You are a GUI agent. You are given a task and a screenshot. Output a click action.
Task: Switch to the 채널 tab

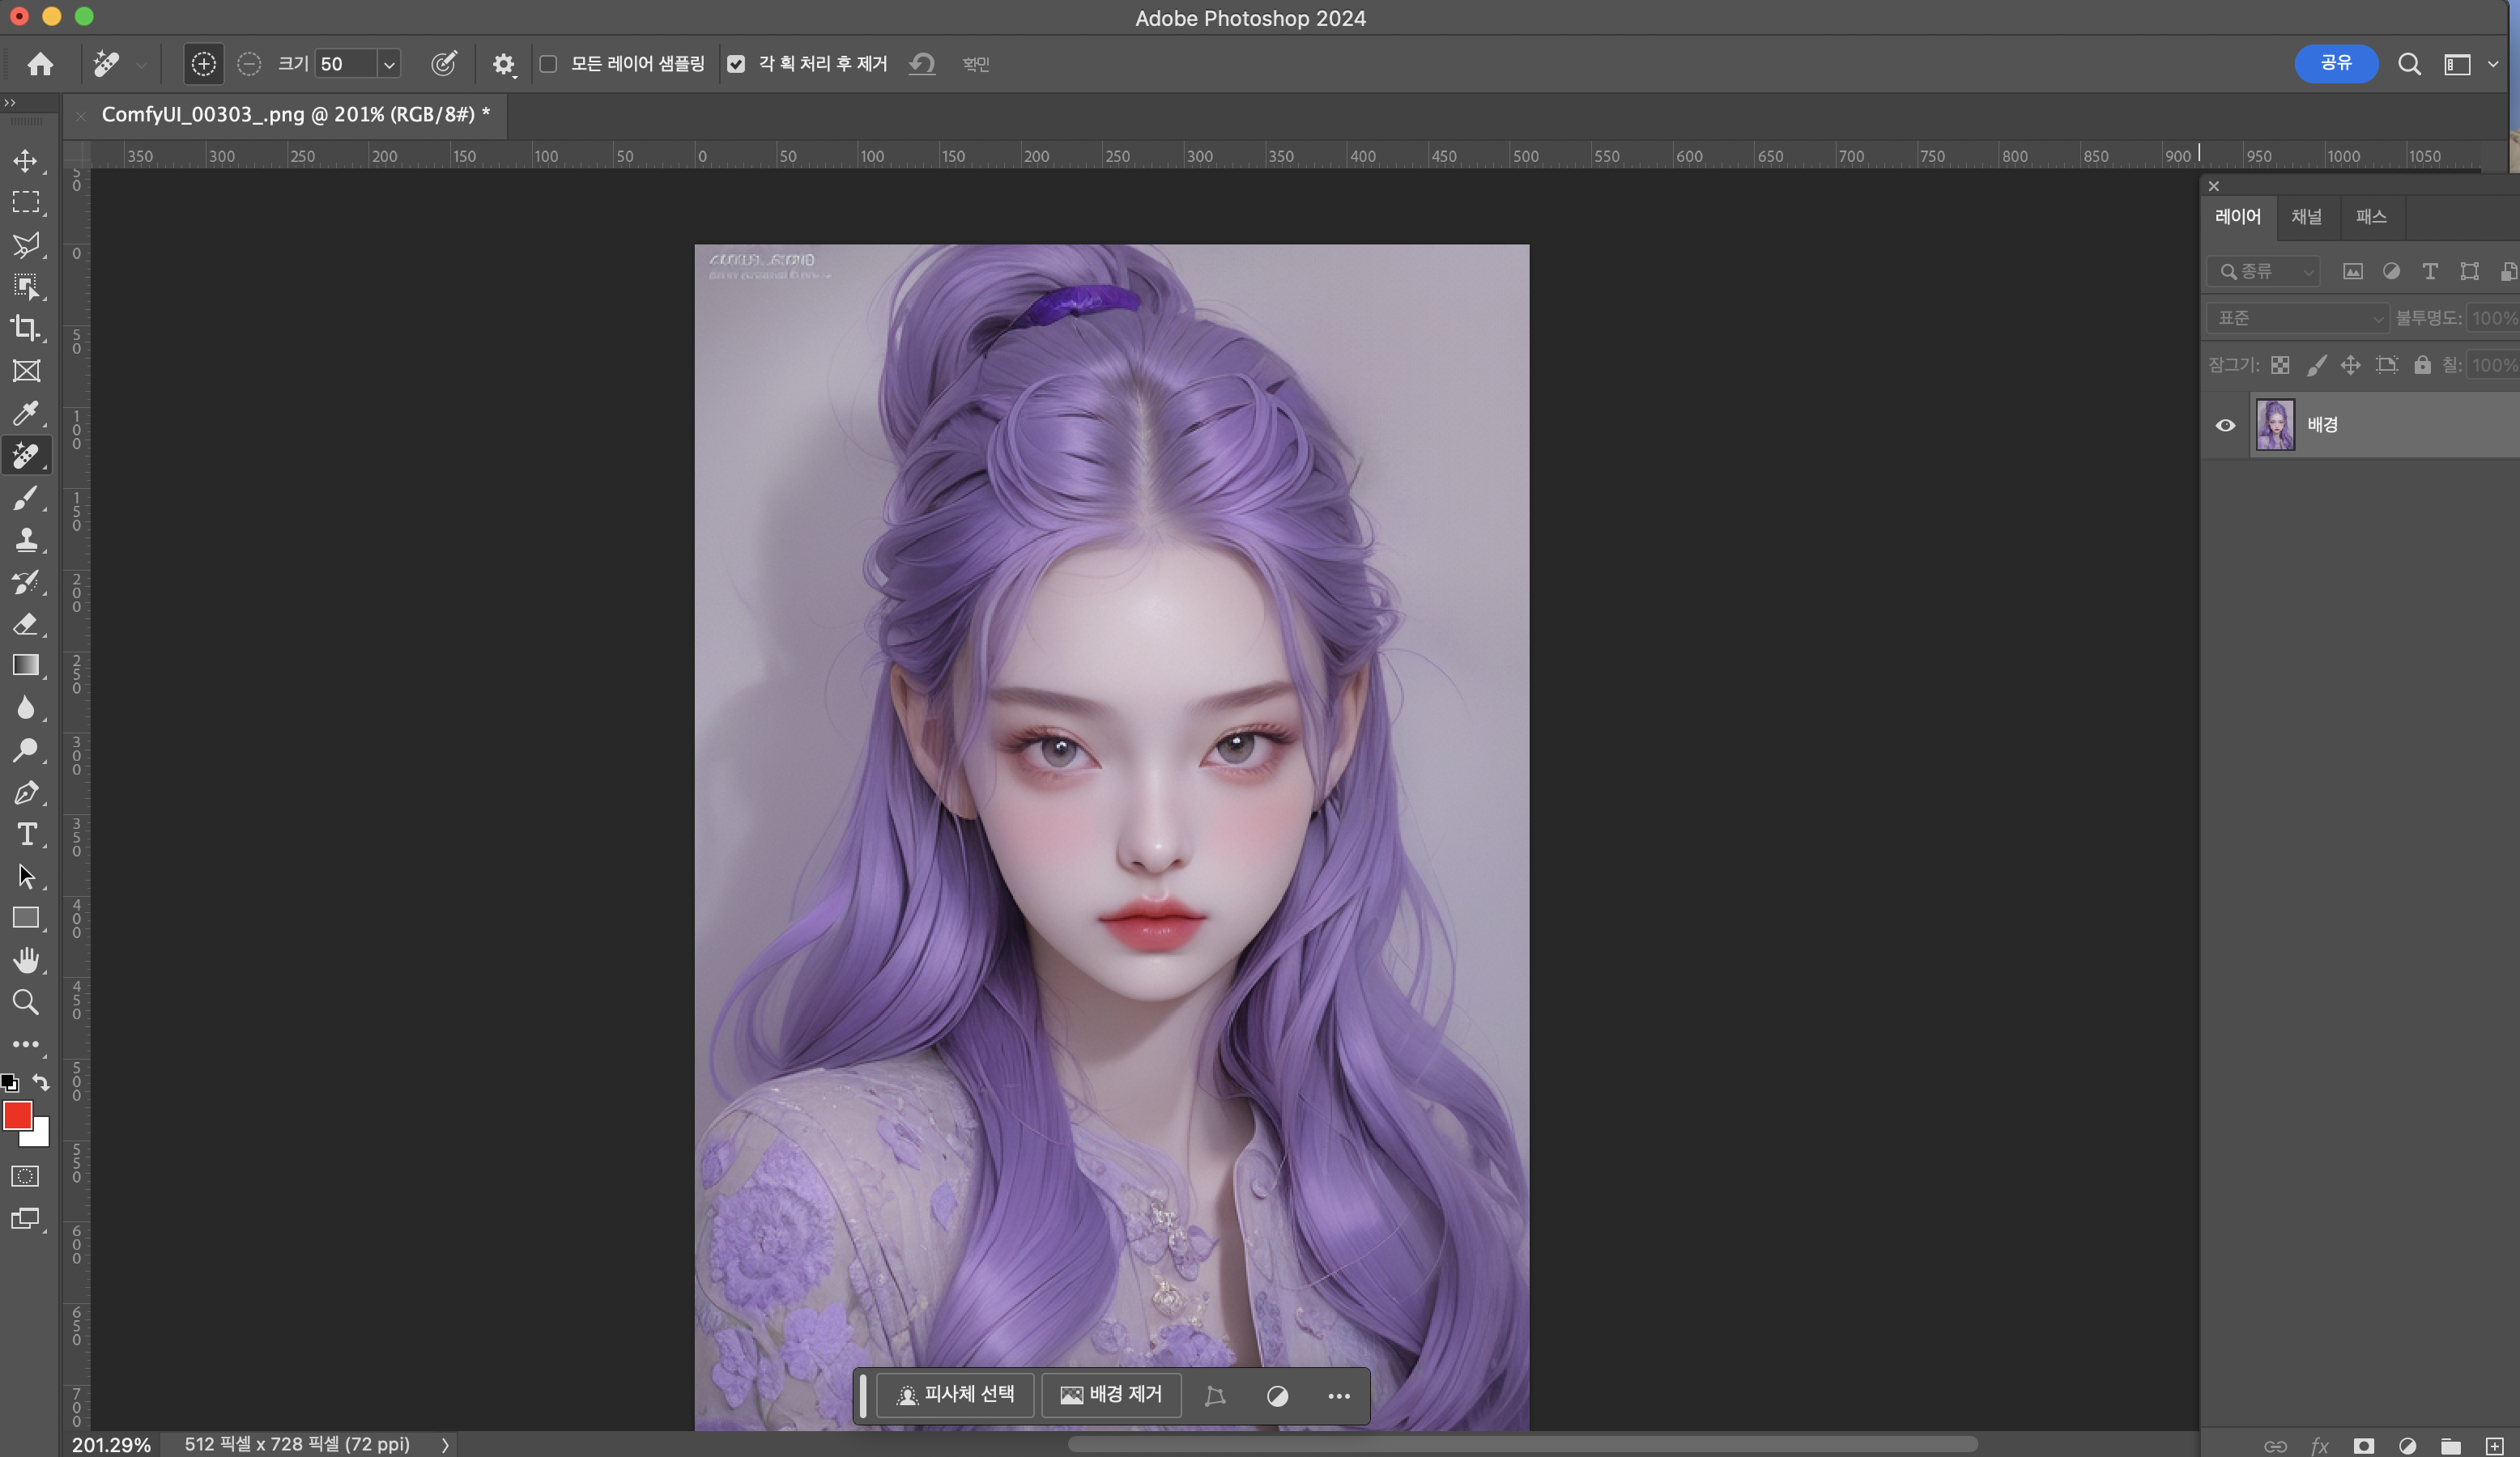click(2306, 217)
